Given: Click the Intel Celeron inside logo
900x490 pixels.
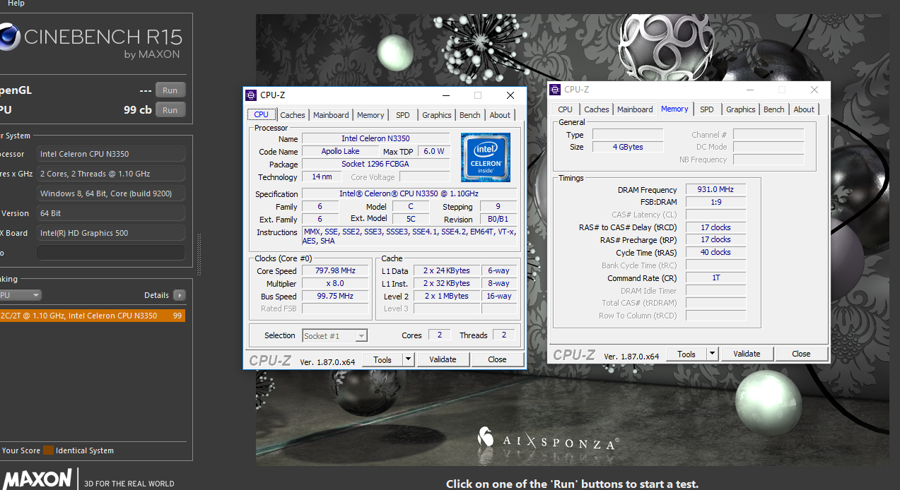Looking at the screenshot, I should 485,156.
